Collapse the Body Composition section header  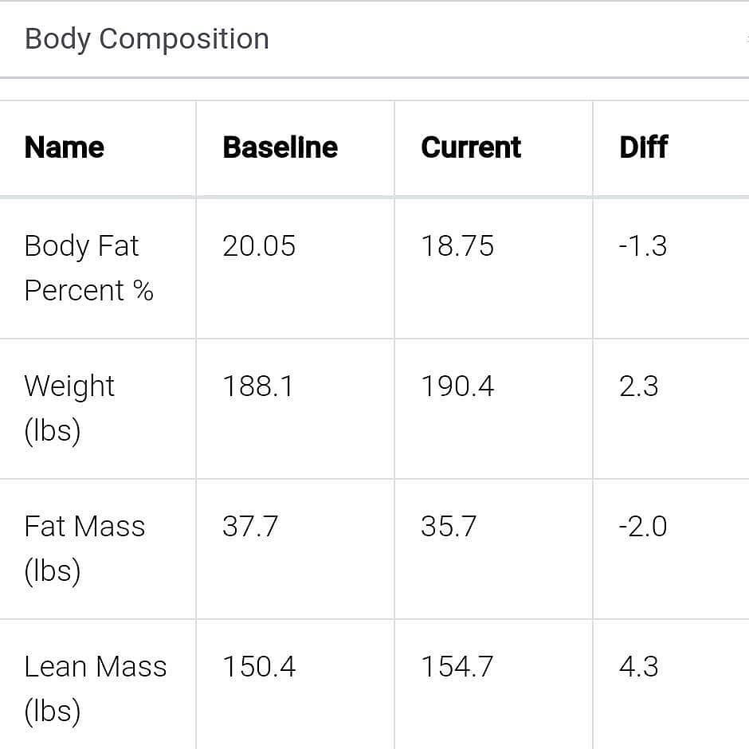147,39
